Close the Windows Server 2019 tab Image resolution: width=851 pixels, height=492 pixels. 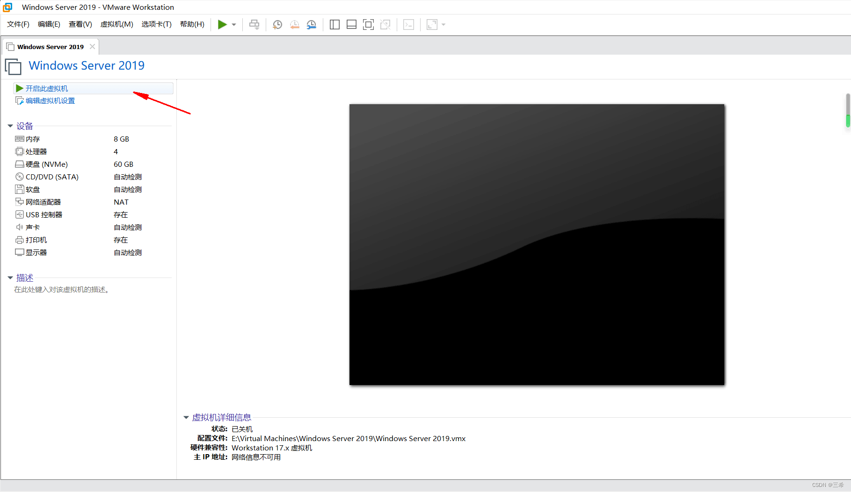92,47
